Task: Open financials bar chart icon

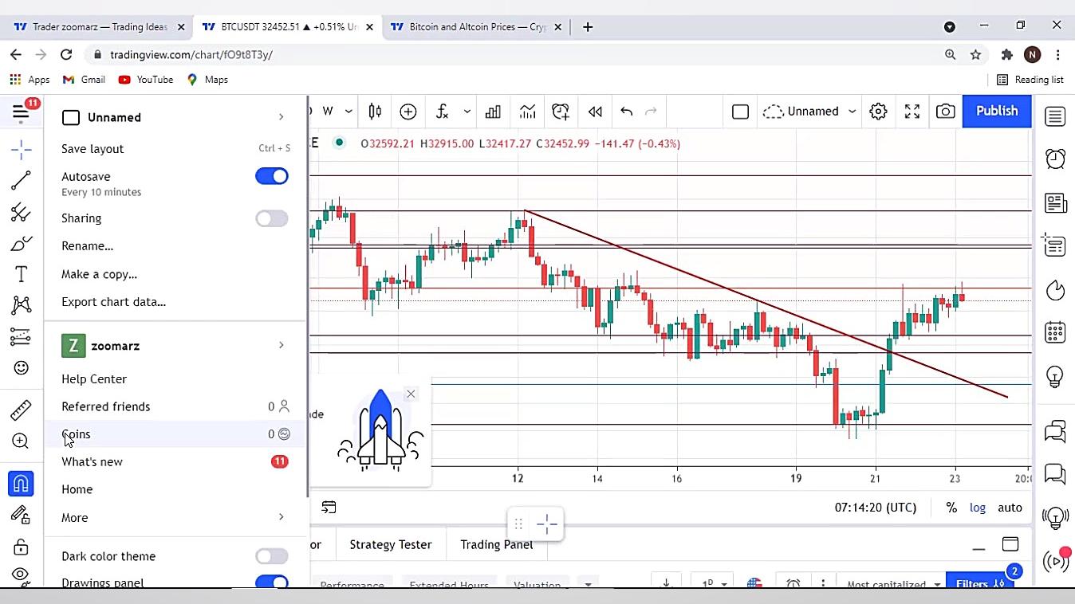Action: (493, 112)
